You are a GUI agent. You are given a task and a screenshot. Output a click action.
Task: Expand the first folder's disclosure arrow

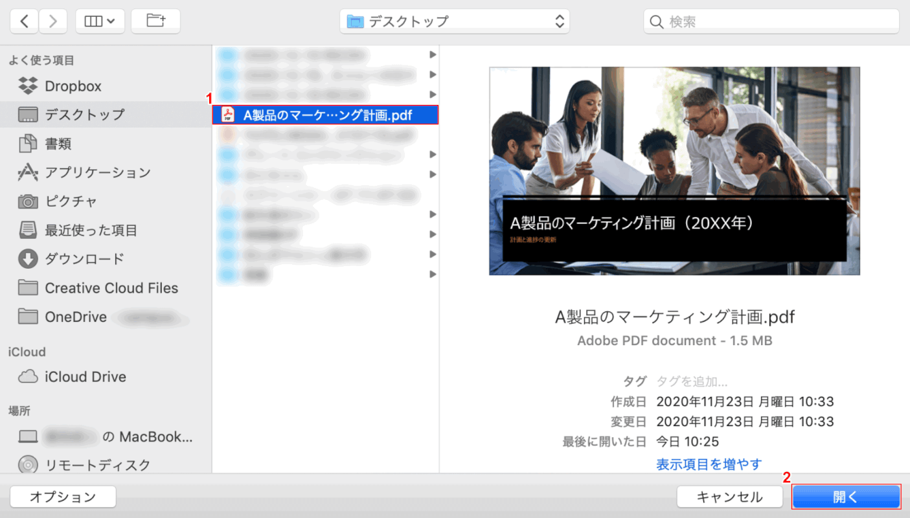click(x=433, y=54)
